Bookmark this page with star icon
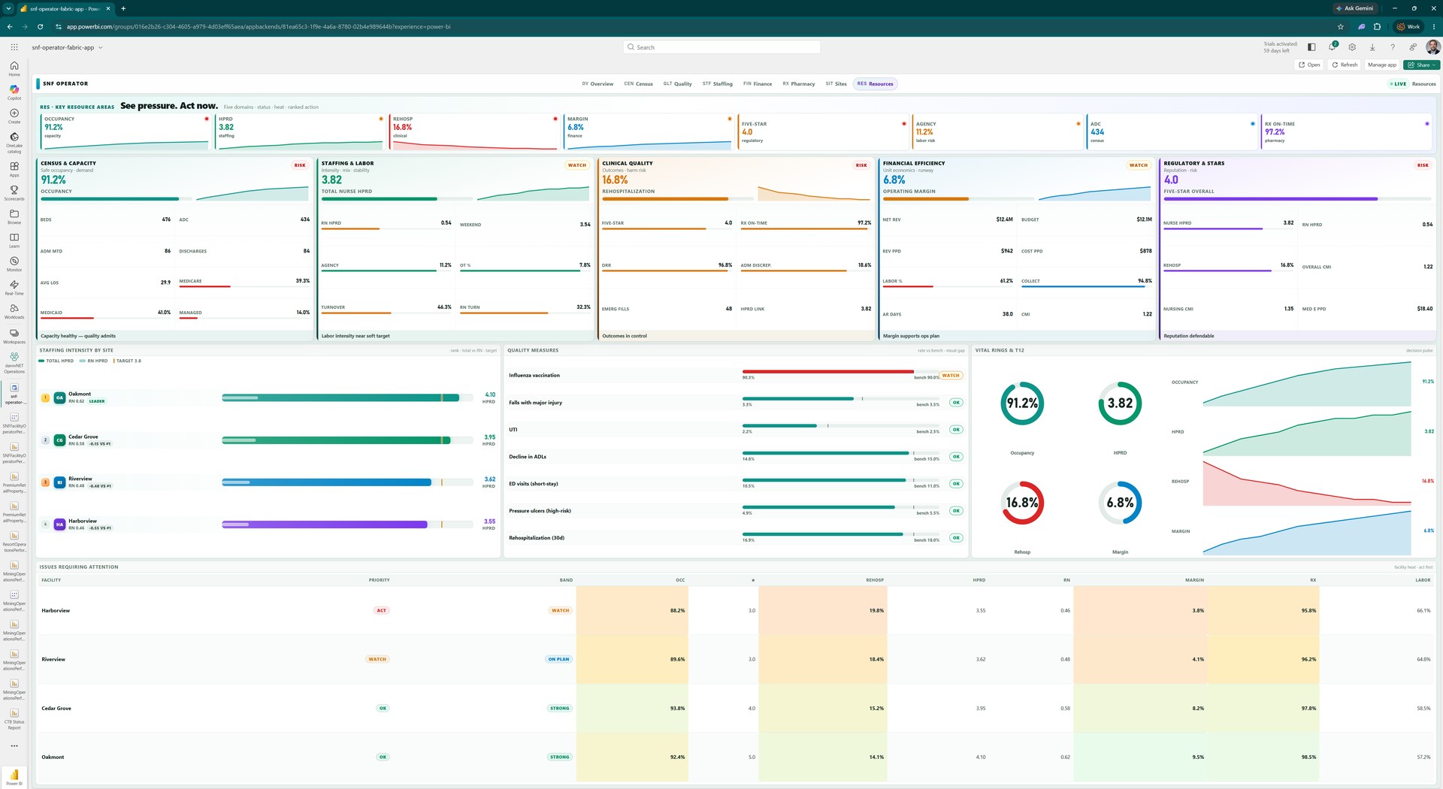The width and height of the screenshot is (1443, 789). pos(1341,26)
